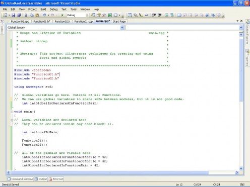Click the New Project toolbar icon

click(5, 15)
